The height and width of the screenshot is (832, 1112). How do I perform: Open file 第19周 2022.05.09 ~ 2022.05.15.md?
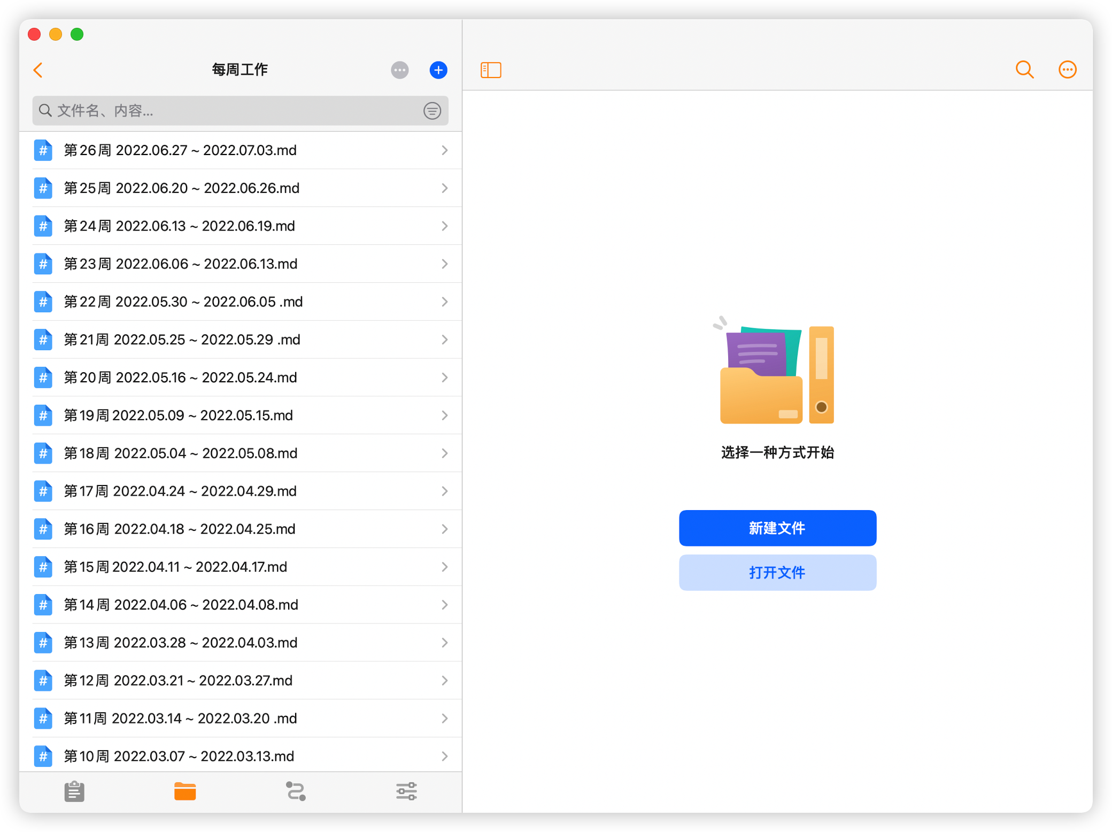point(241,415)
